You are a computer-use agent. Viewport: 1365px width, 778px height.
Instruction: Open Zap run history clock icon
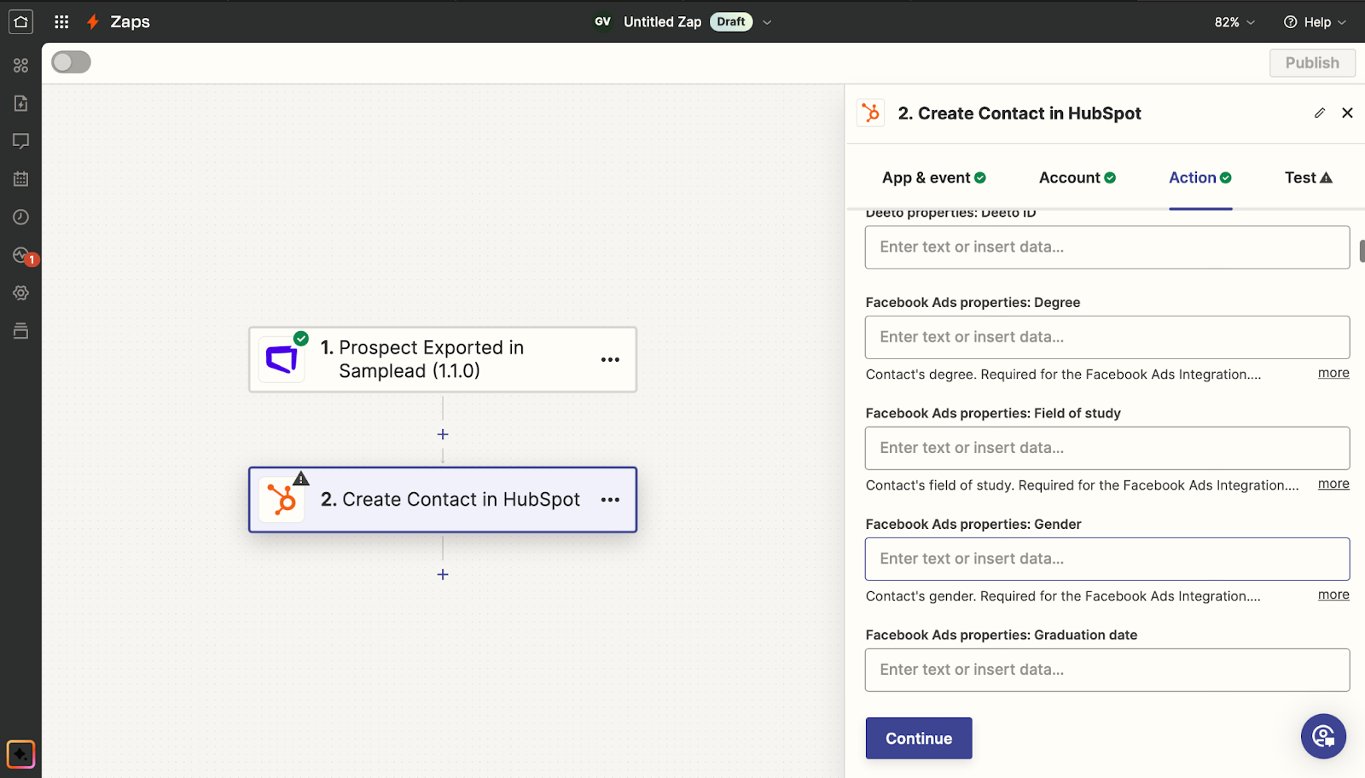tap(20, 217)
